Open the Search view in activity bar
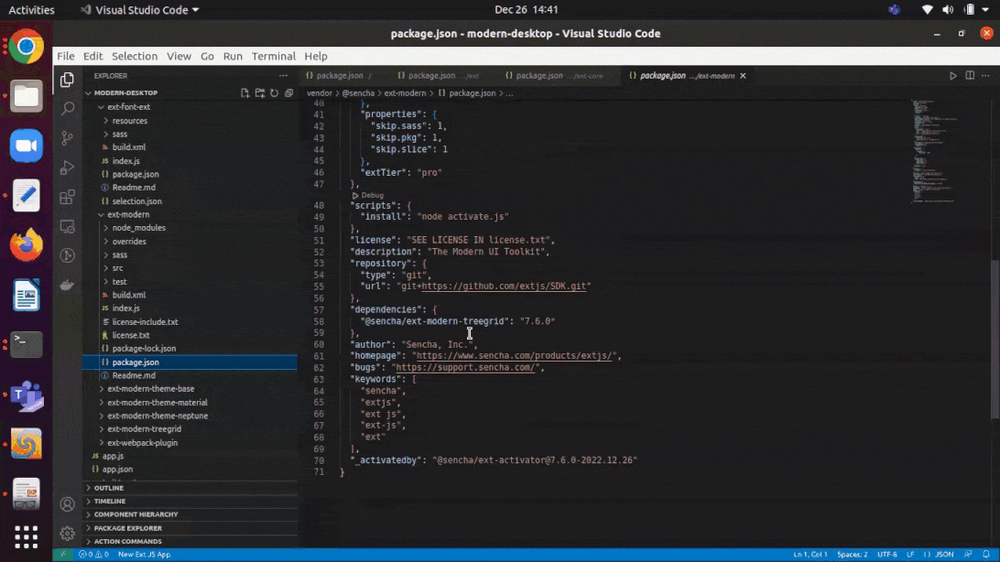This screenshot has height=562, width=1000. tap(67, 109)
